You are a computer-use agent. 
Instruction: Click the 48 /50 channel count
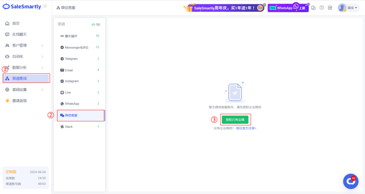[x=96, y=25]
